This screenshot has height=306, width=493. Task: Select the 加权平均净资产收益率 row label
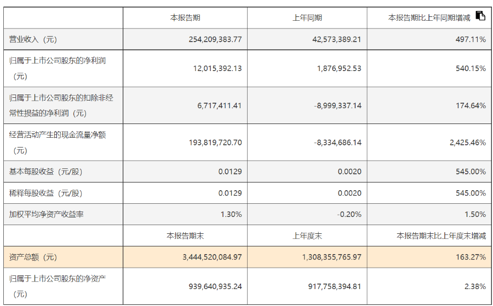pyautogui.click(x=46, y=214)
